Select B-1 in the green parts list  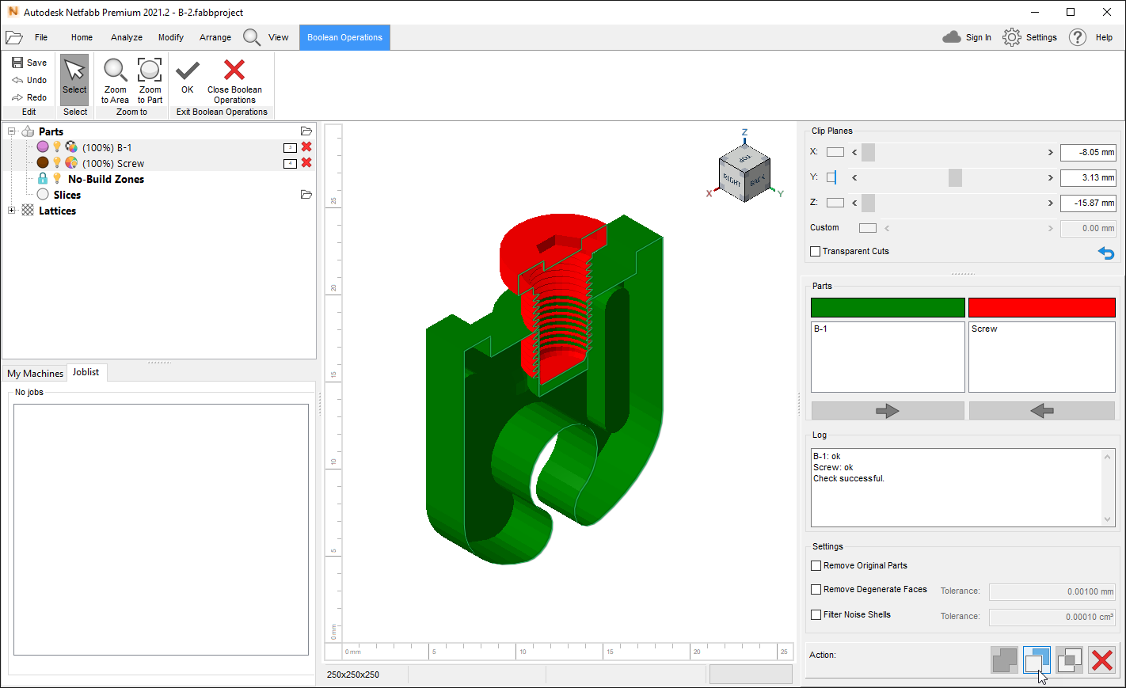pyautogui.click(x=820, y=329)
